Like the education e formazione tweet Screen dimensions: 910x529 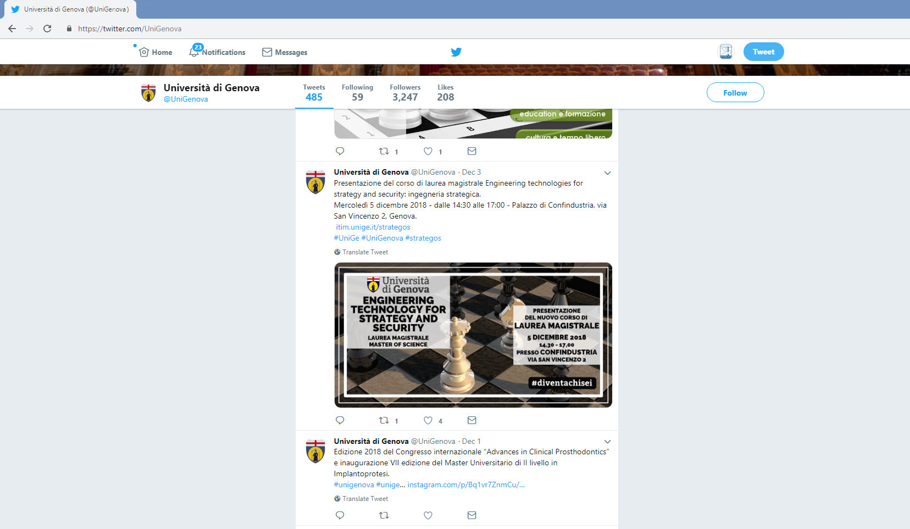[428, 151]
